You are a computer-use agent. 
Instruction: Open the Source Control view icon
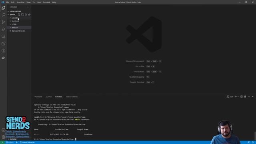[x=4, y=22]
